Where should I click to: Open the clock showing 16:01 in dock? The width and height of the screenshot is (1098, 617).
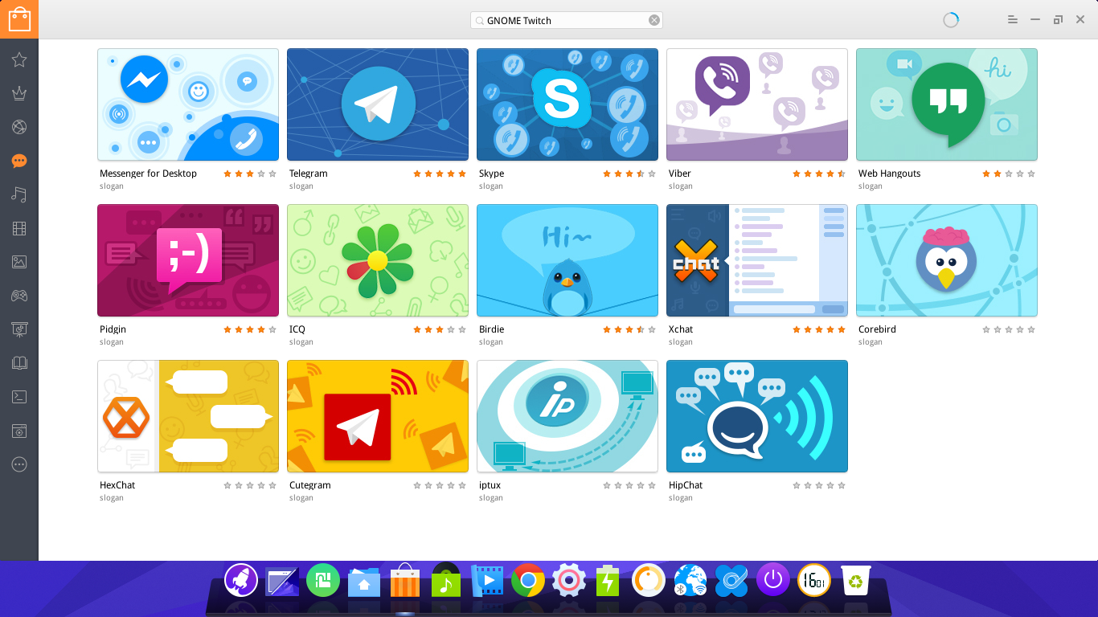click(814, 579)
